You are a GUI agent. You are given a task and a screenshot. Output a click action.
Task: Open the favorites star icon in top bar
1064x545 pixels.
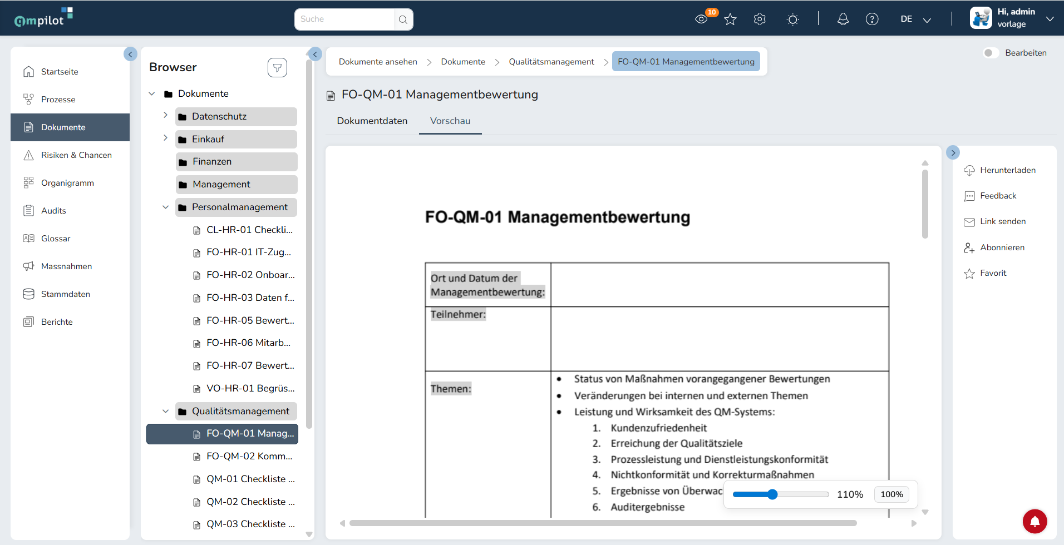pos(730,19)
